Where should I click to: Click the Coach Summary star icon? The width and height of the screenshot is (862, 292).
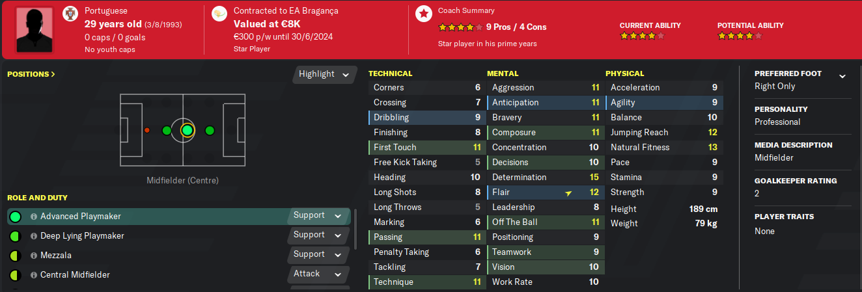424,14
